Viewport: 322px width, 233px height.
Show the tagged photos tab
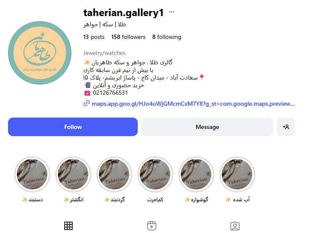point(235,226)
